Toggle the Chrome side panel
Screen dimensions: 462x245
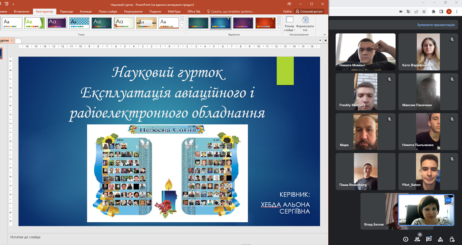tap(441, 11)
